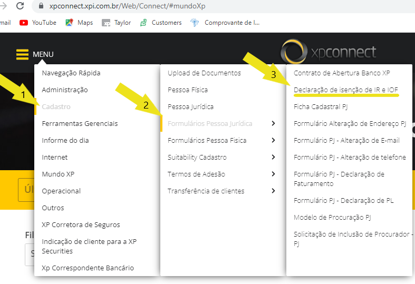This screenshot has height=284, width=415.
Task: Open the Taylor bookmark
Action: pyautogui.click(x=116, y=23)
